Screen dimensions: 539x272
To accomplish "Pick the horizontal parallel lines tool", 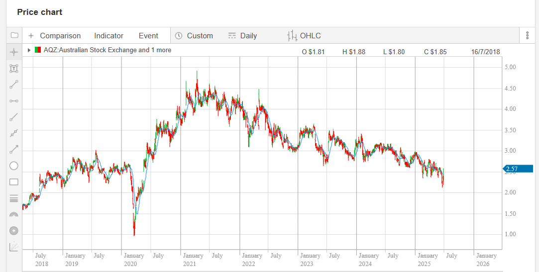I will point(14,198).
